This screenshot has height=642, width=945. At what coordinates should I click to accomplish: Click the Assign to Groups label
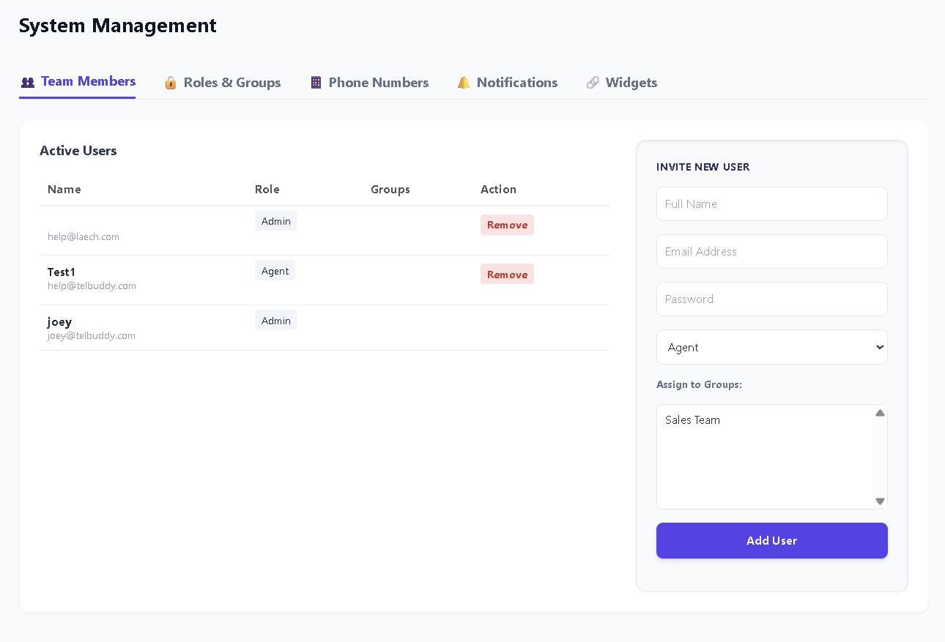coord(700,384)
